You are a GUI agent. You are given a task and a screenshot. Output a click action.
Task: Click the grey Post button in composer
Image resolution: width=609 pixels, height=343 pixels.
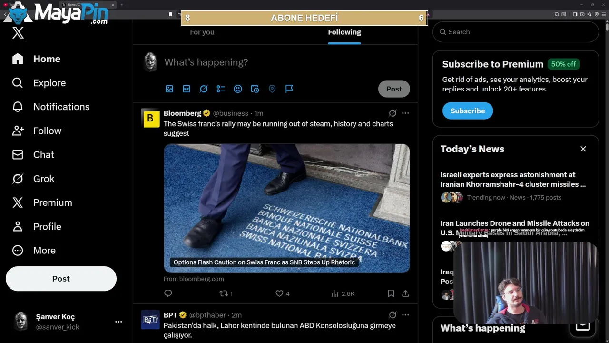coord(394,89)
